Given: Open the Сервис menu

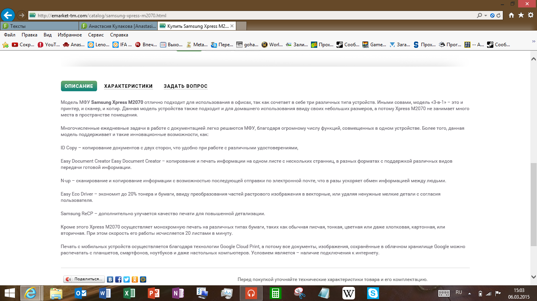Looking at the screenshot, I should [x=96, y=35].
